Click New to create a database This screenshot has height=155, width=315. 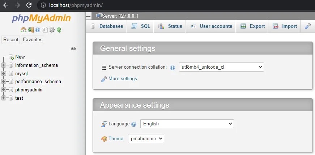point(20,57)
